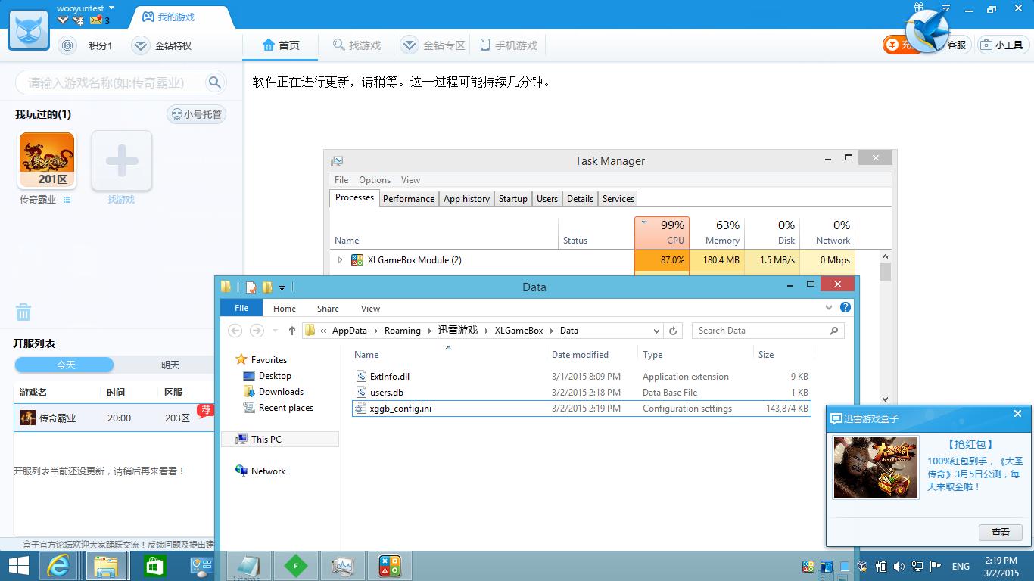Click the gift box icon in title bar

coord(919,7)
